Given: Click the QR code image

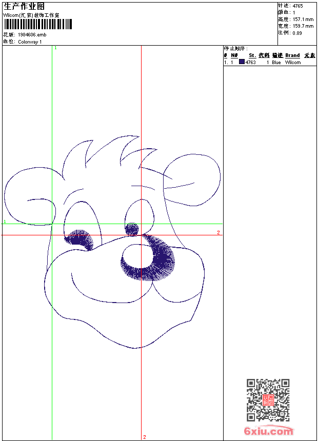Looking at the screenshot, I should click(x=268, y=400).
